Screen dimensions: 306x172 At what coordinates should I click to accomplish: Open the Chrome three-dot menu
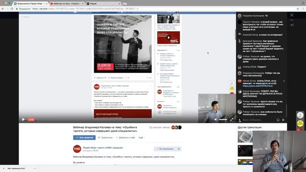coord(303,9)
